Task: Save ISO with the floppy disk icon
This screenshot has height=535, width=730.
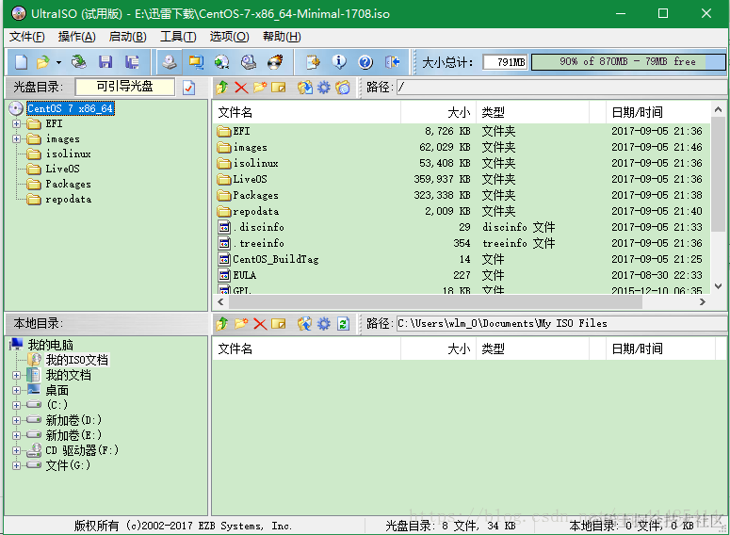Action: [x=105, y=62]
